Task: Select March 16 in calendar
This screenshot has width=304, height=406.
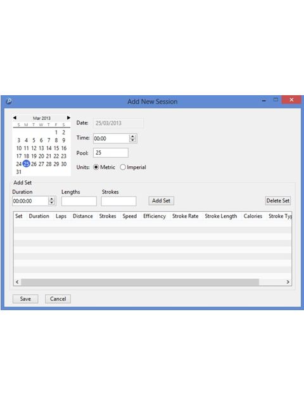Action: (63, 148)
